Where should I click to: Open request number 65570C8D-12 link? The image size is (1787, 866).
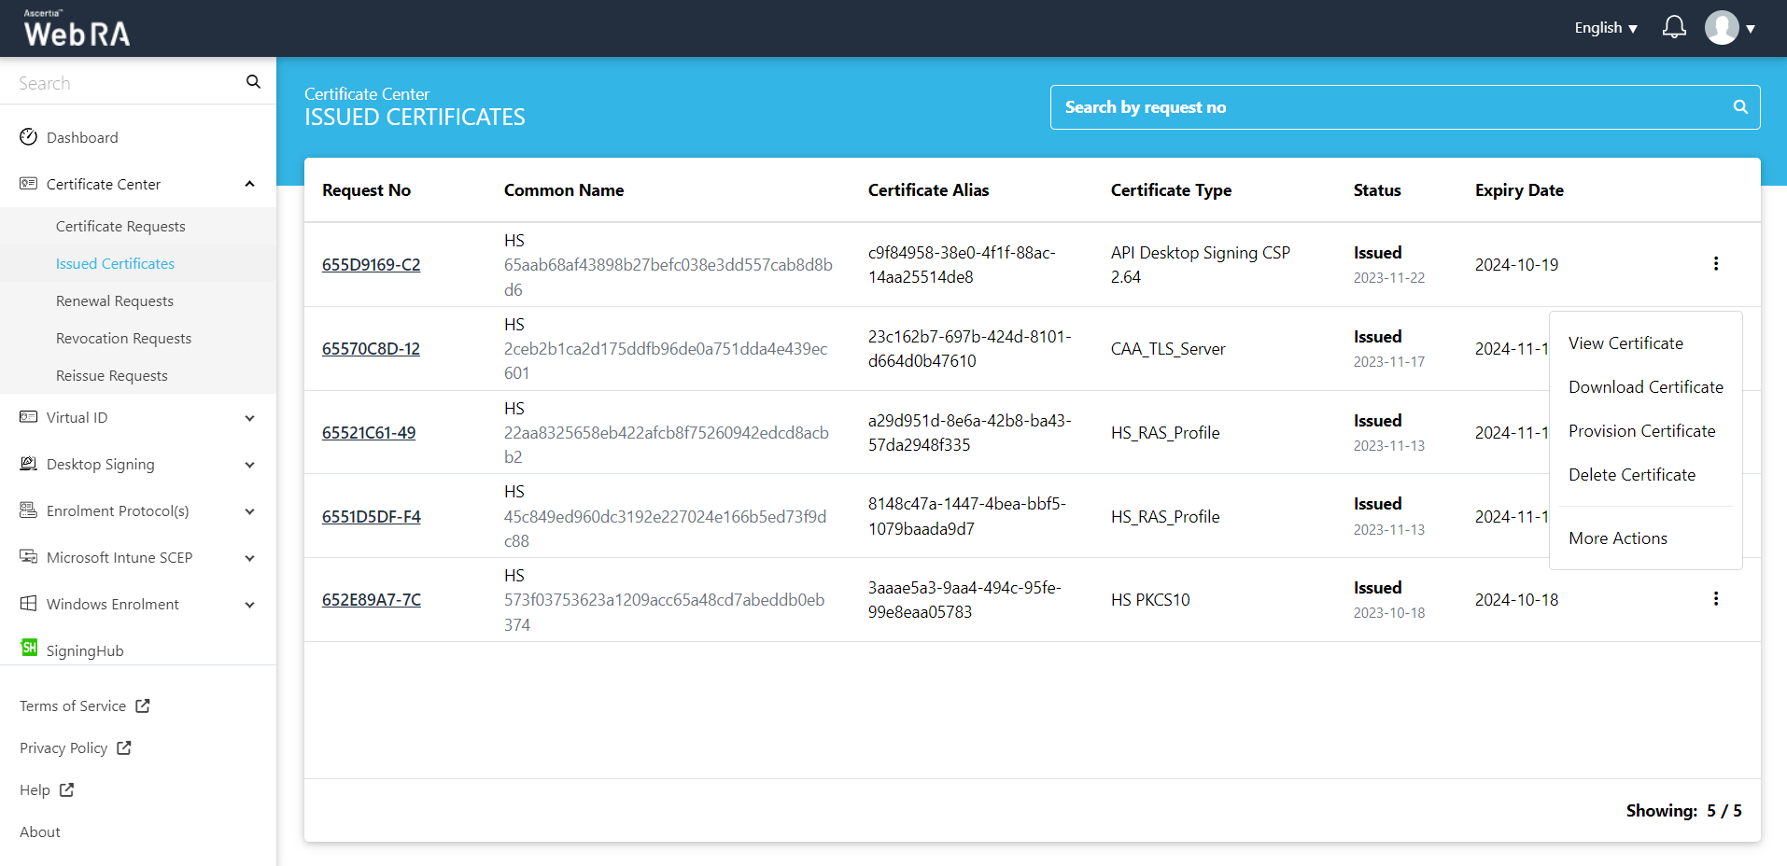(x=371, y=349)
